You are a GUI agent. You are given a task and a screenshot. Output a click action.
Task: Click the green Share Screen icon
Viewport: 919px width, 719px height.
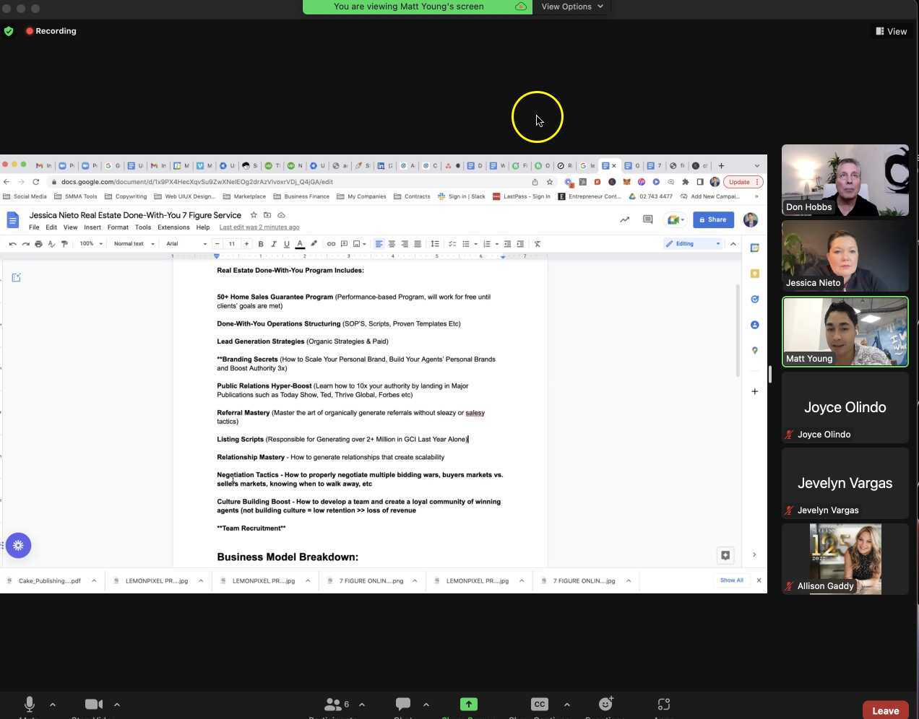468,704
